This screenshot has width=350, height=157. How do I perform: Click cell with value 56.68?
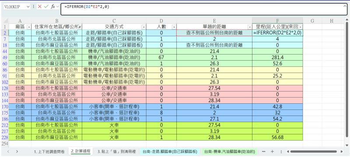277,137
